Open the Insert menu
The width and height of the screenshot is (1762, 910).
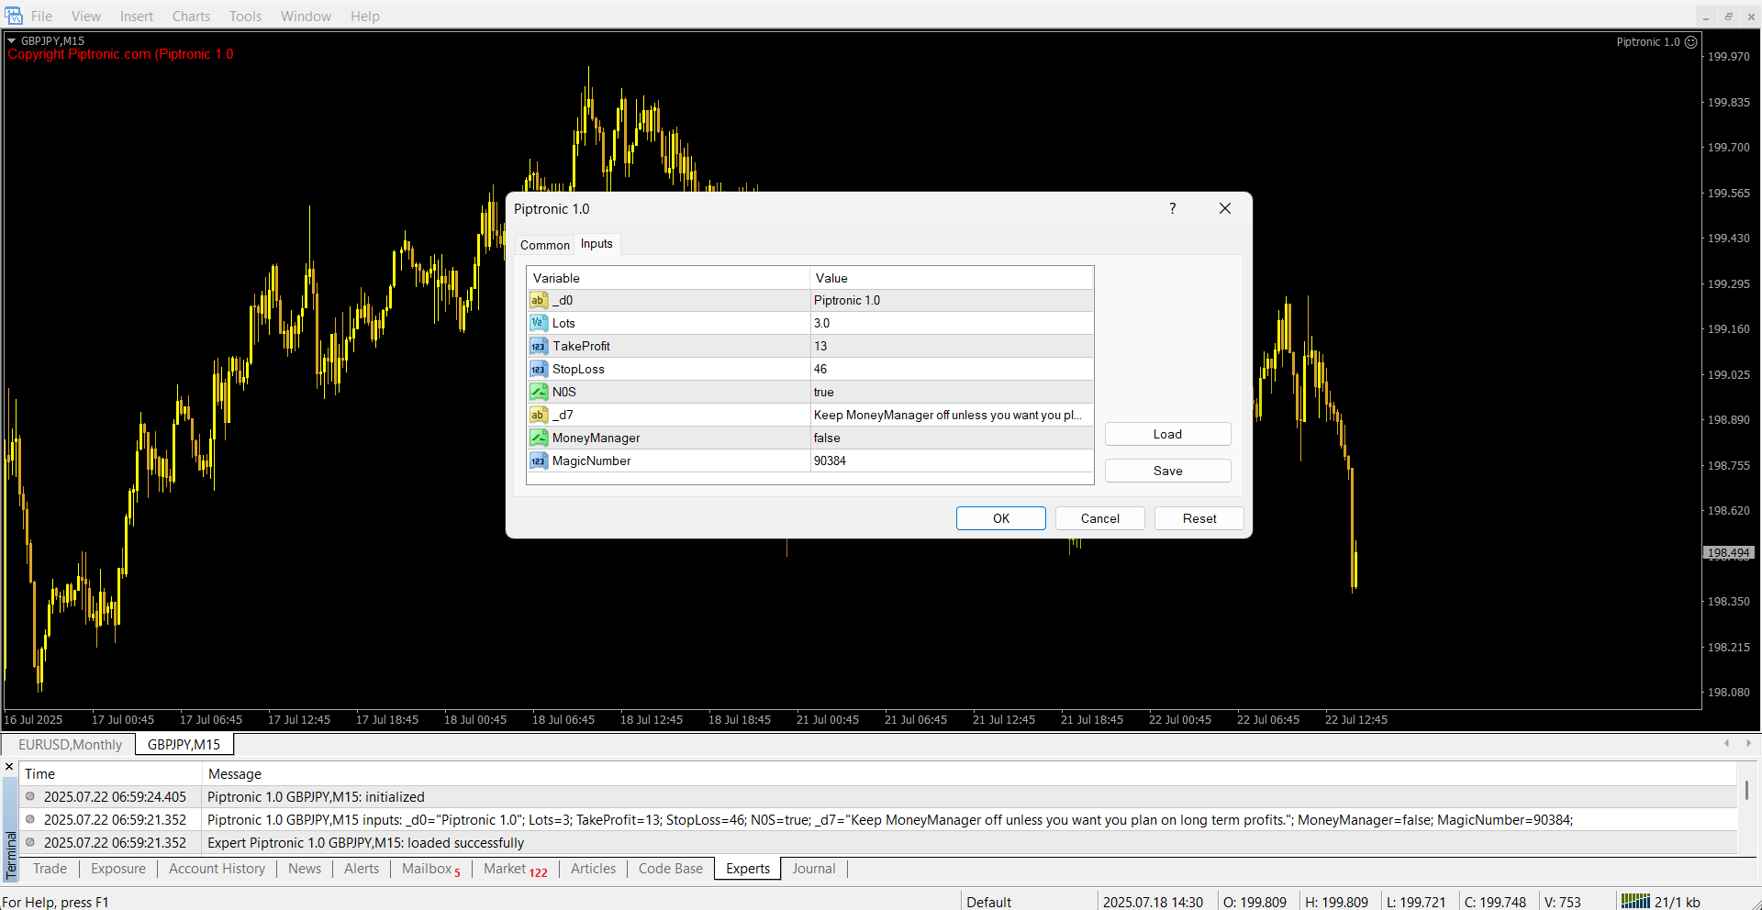[x=137, y=17]
